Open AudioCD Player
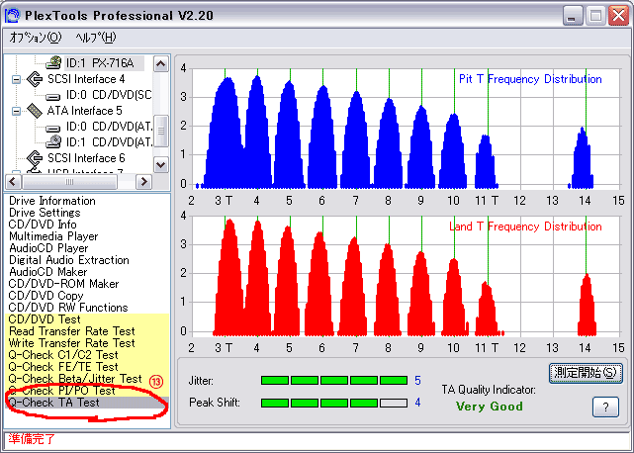 coord(48,248)
